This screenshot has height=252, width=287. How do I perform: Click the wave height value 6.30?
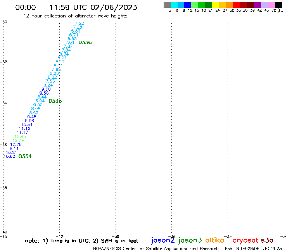[x=76, y=31]
